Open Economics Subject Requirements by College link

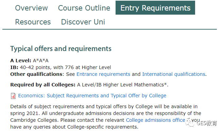(x=92, y=96)
